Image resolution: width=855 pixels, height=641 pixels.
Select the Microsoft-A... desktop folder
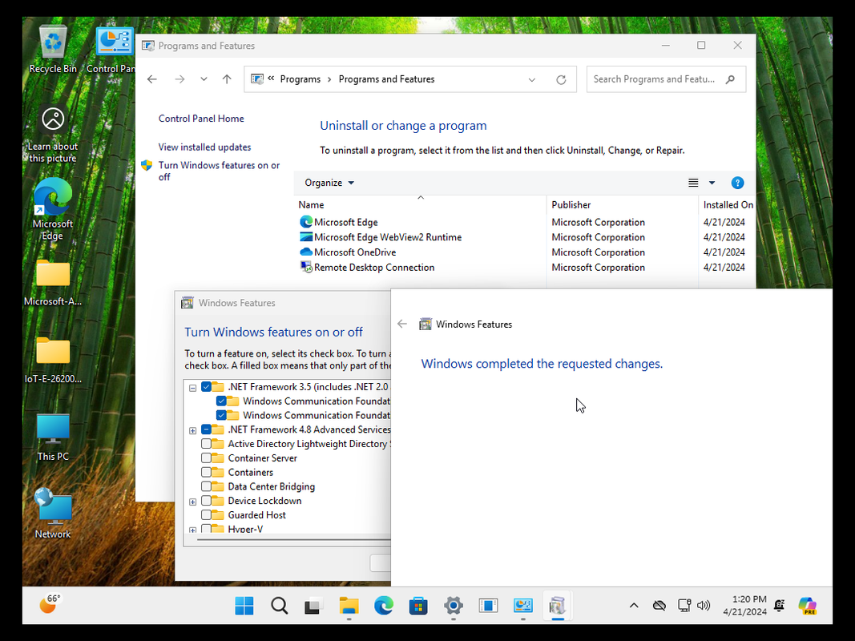click(53, 282)
